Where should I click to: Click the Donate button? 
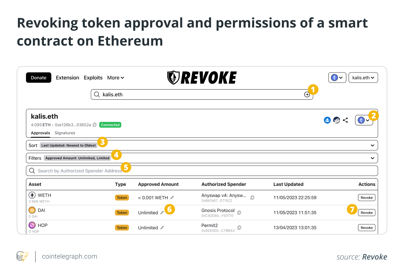coord(39,78)
